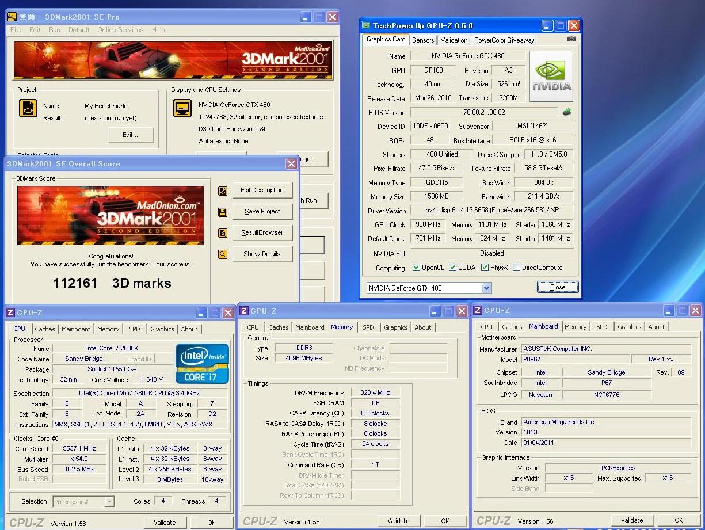Select the Graphics tab in the Mainboard window

coord(629,327)
